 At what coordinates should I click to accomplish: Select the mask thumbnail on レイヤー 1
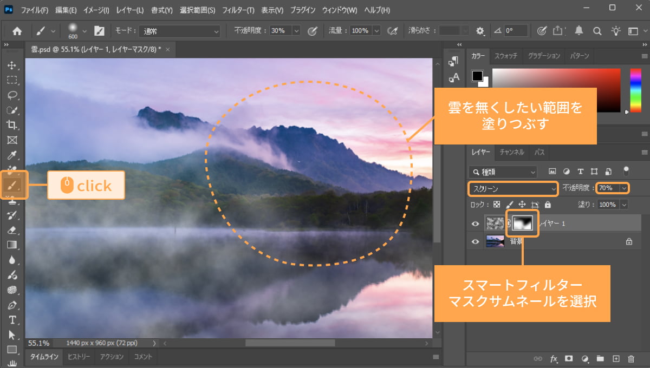(522, 223)
